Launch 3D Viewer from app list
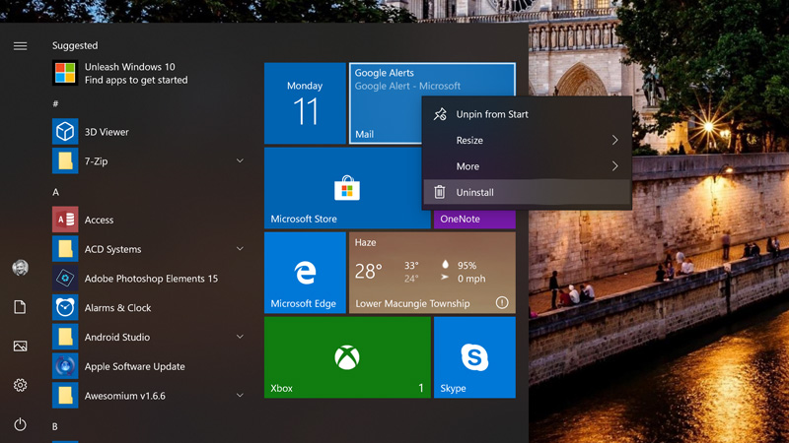Image resolution: width=789 pixels, height=443 pixels. click(x=107, y=132)
